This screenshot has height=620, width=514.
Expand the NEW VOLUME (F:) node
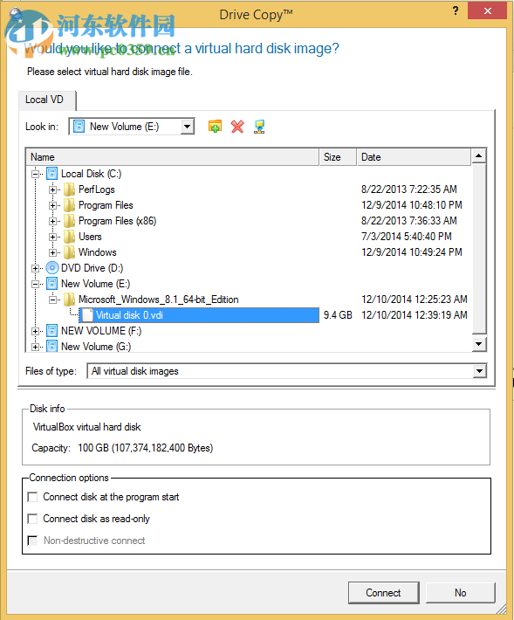35,331
